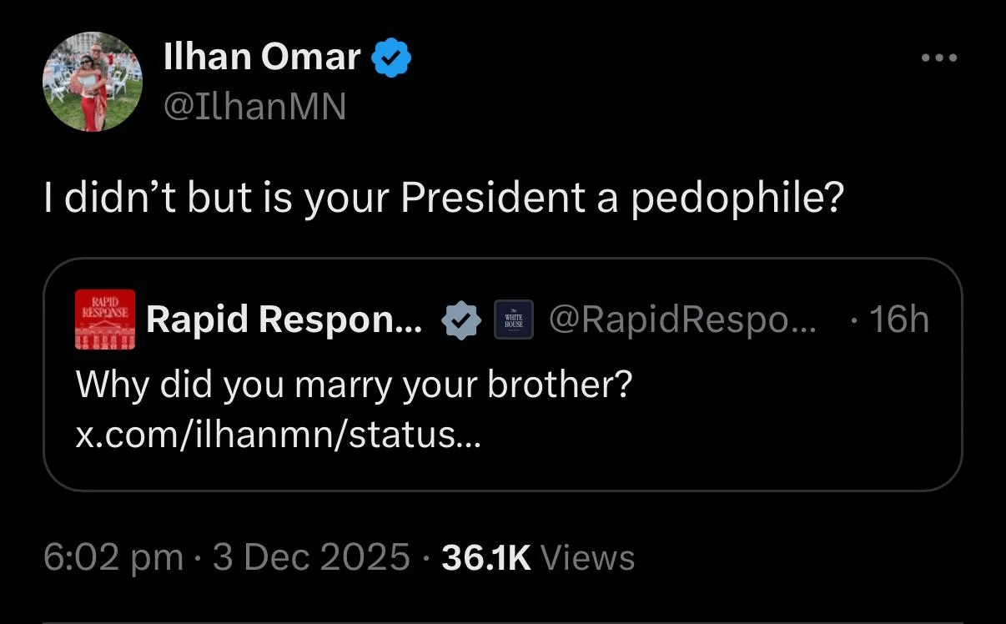The image size is (1006, 624).
Task: Follow the x.com/ilhanmn/status link
Action: click(x=279, y=434)
